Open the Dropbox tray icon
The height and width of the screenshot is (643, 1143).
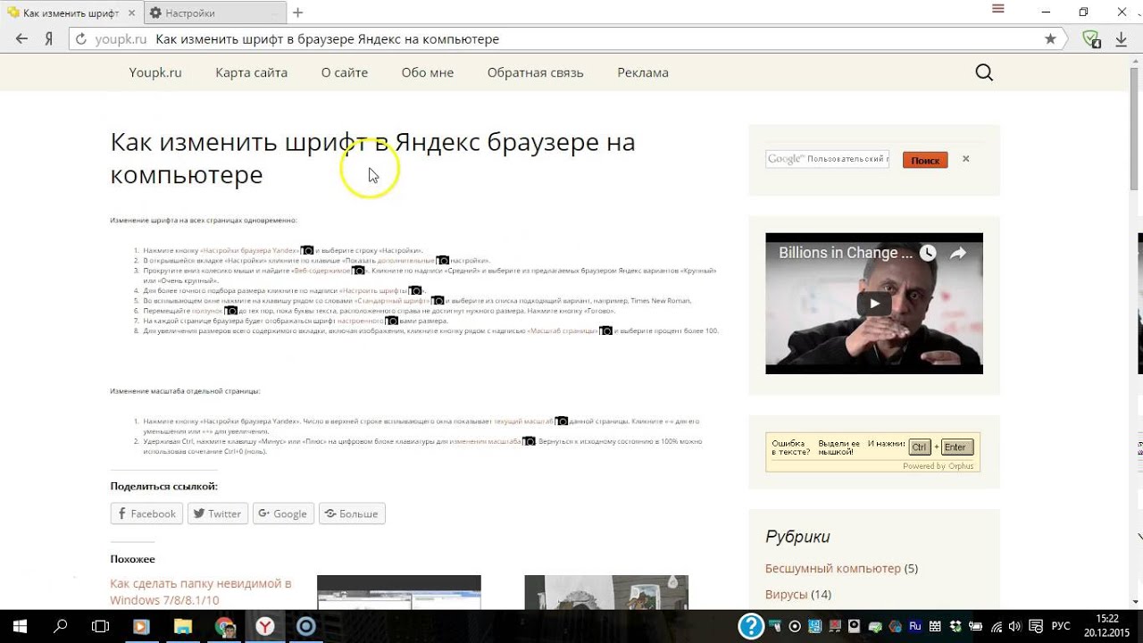tap(956, 626)
